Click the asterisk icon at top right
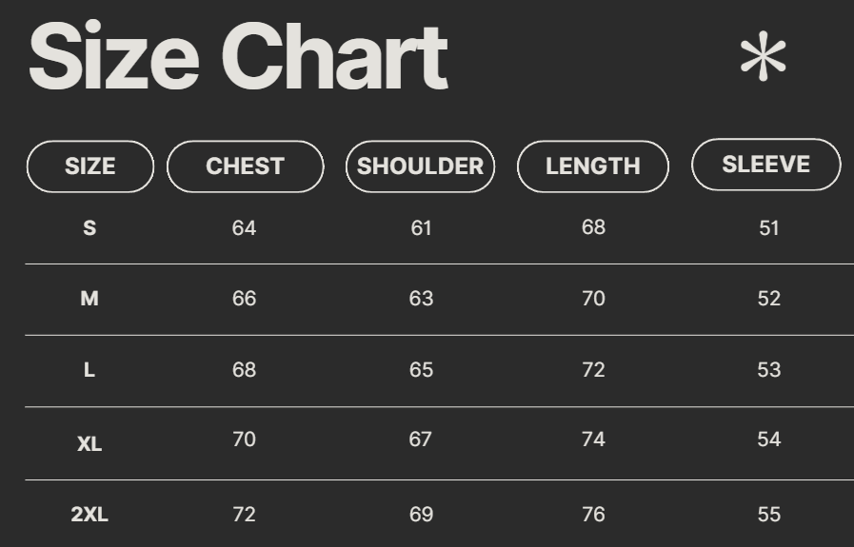 (763, 58)
